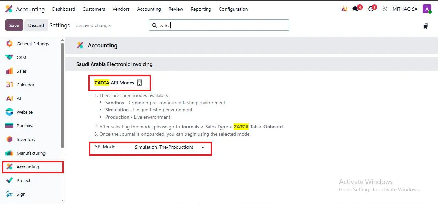This screenshot has height=204, width=438.
Task: Discard unsaved changes
Action: [36, 25]
